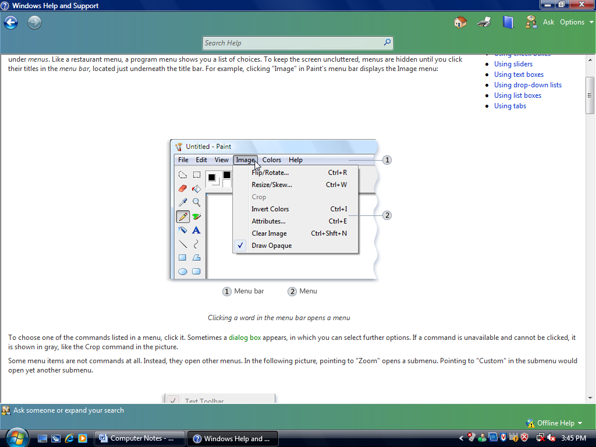This screenshot has width=596, height=447.
Task: Select the Brush tool in Paint picture
Action: coord(197,217)
